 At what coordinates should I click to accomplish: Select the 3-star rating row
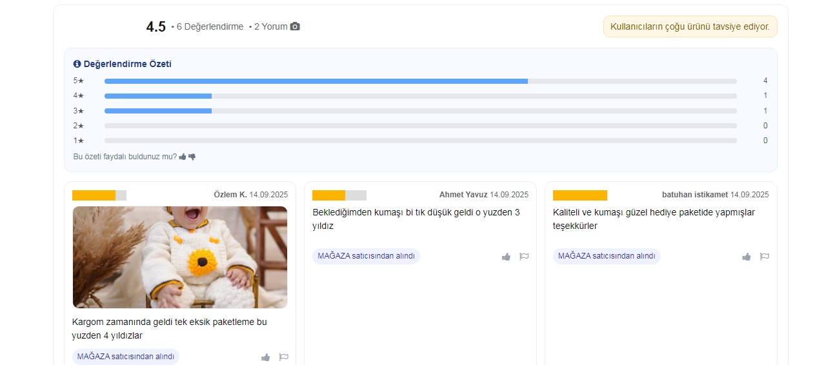pos(420,111)
